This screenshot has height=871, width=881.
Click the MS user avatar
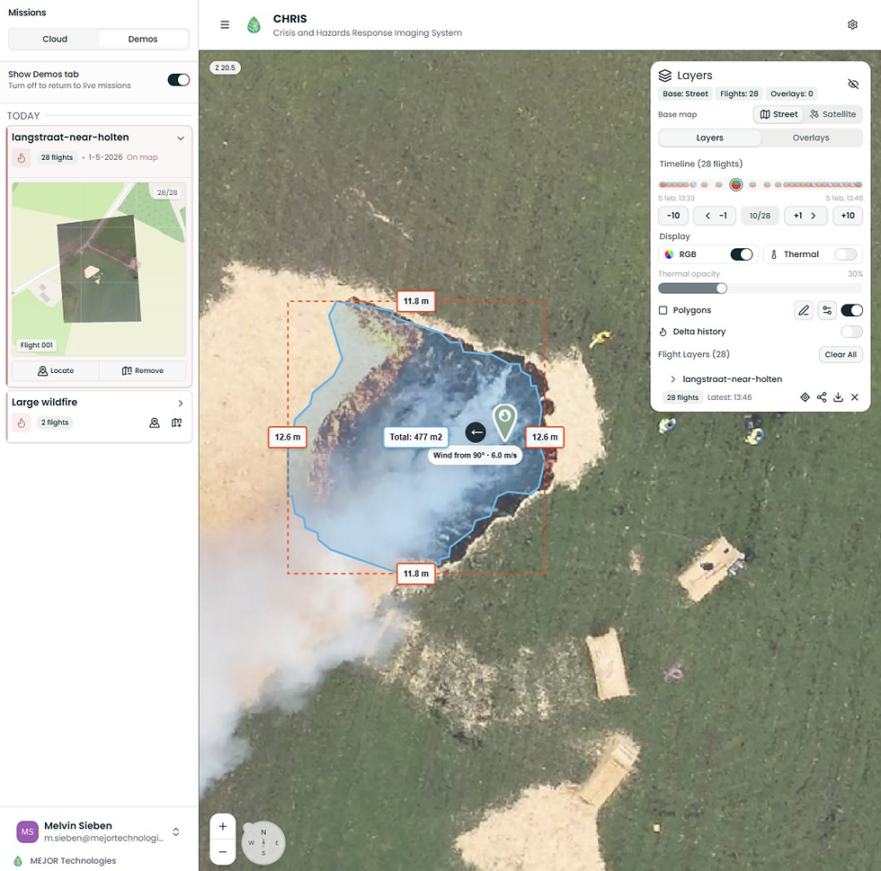(x=27, y=831)
